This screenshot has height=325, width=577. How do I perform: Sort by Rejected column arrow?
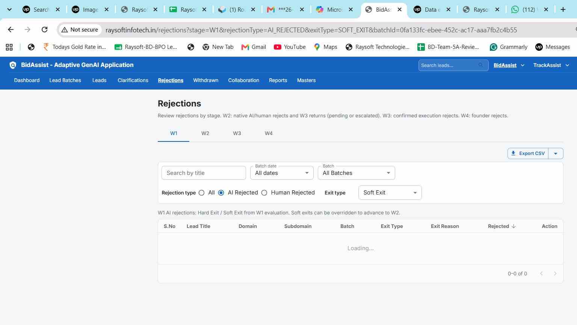pyautogui.click(x=514, y=226)
